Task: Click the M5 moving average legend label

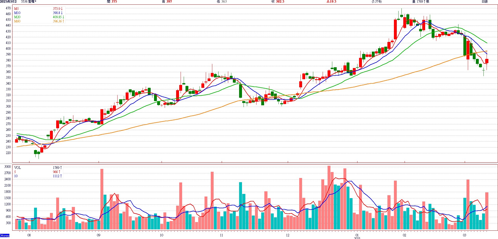Action: 16,9
